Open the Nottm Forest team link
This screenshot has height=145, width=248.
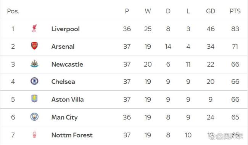(x=72, y=135)
